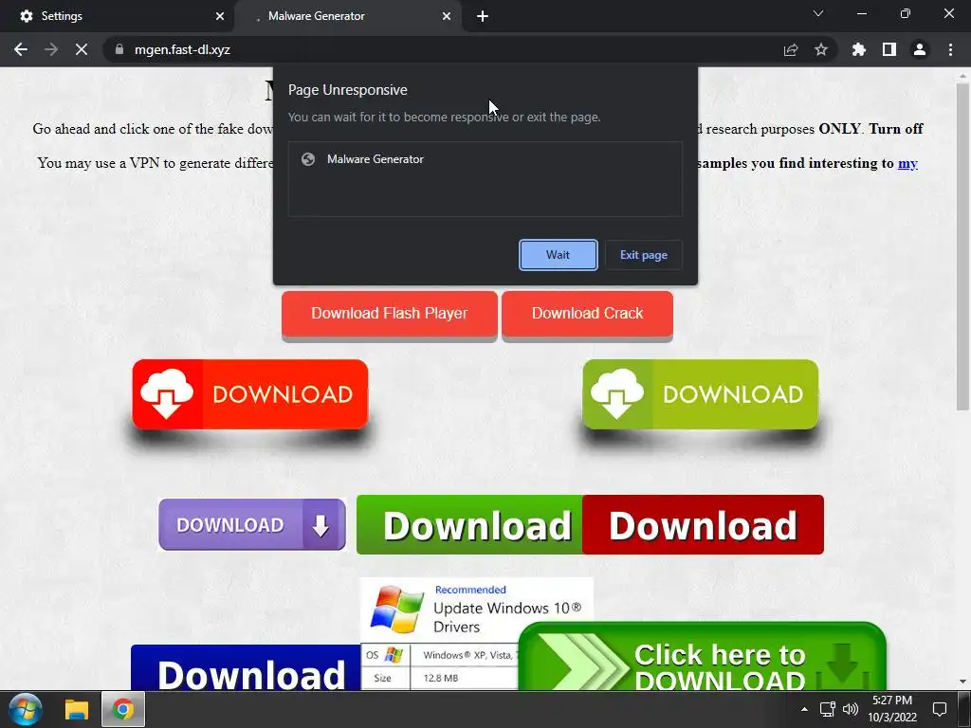Click the Download Crack button
Screen dimensions: 971x728
click(587, 314)
